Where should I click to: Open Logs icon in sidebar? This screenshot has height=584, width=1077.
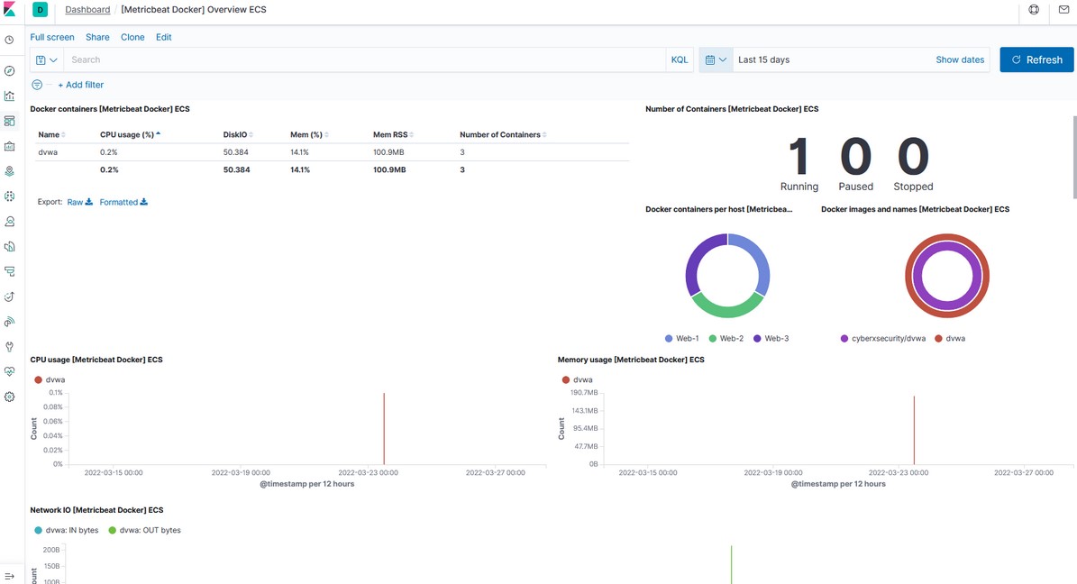[10, 247]
